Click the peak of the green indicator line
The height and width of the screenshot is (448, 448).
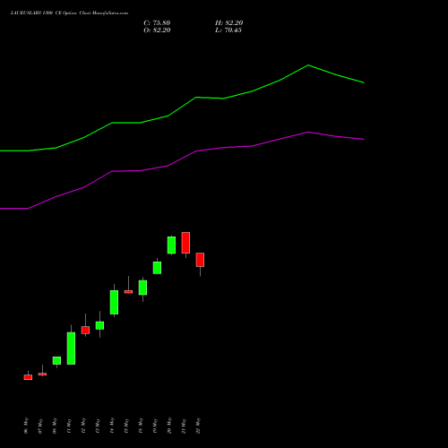(308, 65)
